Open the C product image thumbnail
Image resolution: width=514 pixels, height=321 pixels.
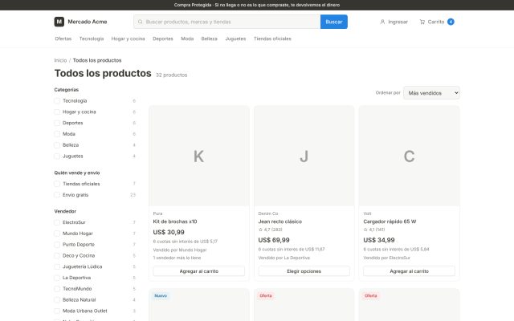[409, 156]
